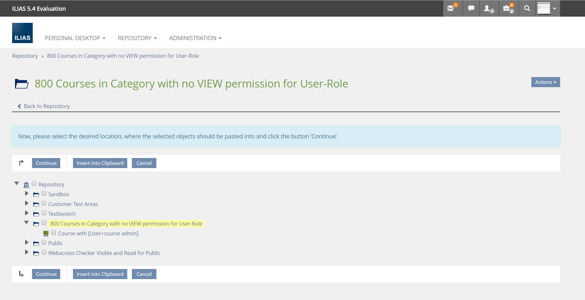Open the Administration menu

click(x=195, y=38)
